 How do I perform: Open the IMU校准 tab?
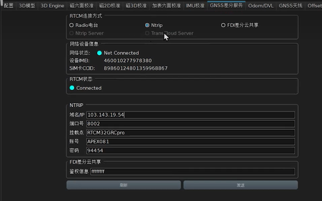[x=195, y=6]
